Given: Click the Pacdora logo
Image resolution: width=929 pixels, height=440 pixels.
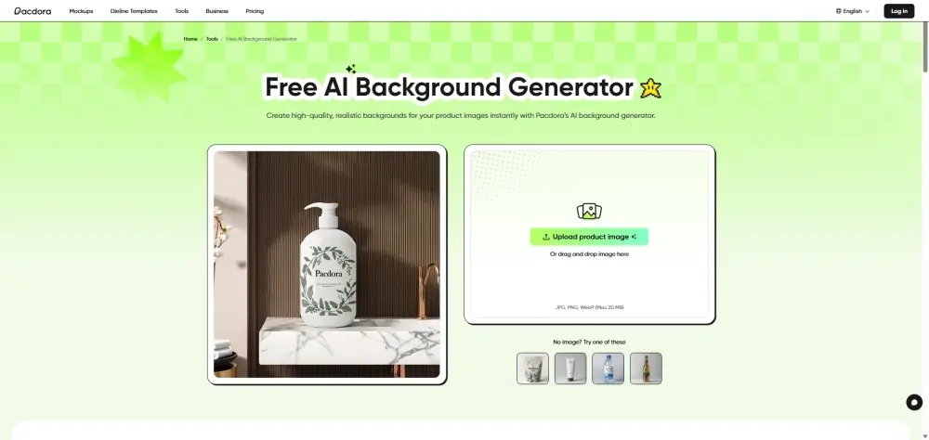Looking at the screenshot, I should click(x=33, y=10).
